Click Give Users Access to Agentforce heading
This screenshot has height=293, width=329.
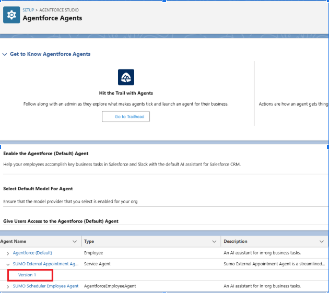61,221
